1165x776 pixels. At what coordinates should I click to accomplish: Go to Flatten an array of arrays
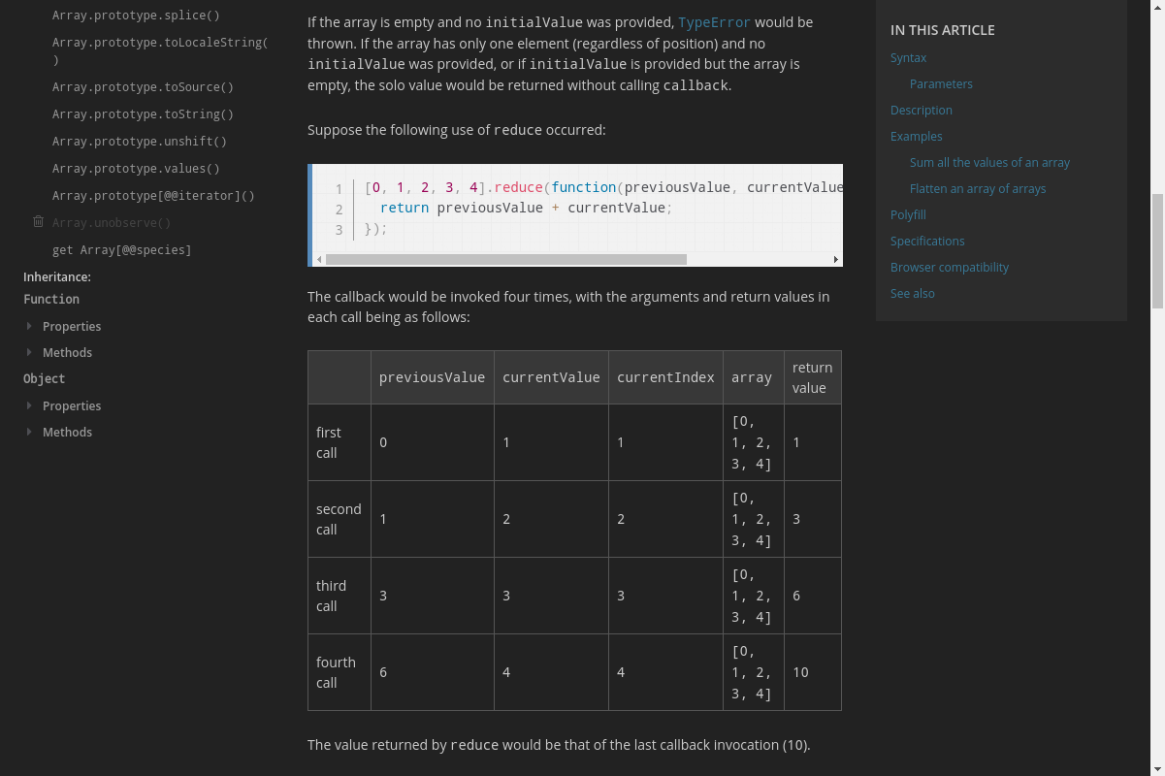[978, 189]
